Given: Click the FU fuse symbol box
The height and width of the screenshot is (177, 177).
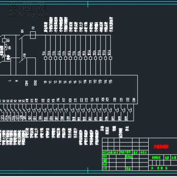Looking at the screenshot, I should coord(33,35).
